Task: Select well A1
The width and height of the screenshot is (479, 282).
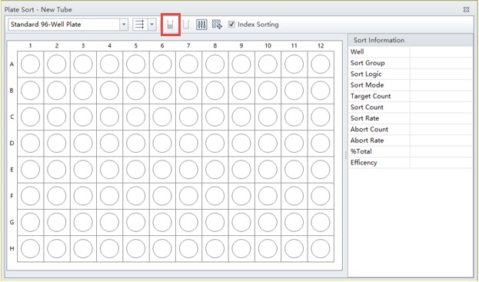Action: point(30,64)
